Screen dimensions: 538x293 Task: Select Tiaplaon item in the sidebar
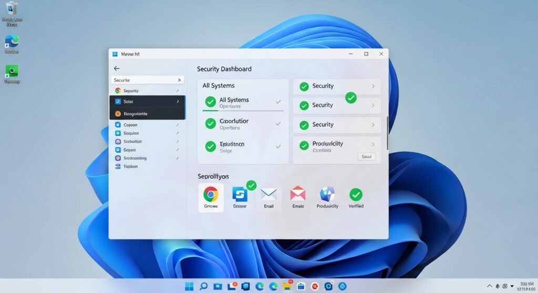pyautogui.click(x=130, y=166)
